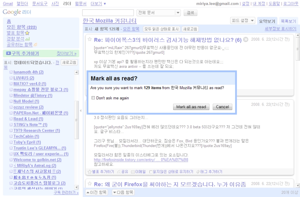Click the sharing icon beside 공유하는 항목
This screenshot has width=300, height=197.
click(x=35, y=45)
